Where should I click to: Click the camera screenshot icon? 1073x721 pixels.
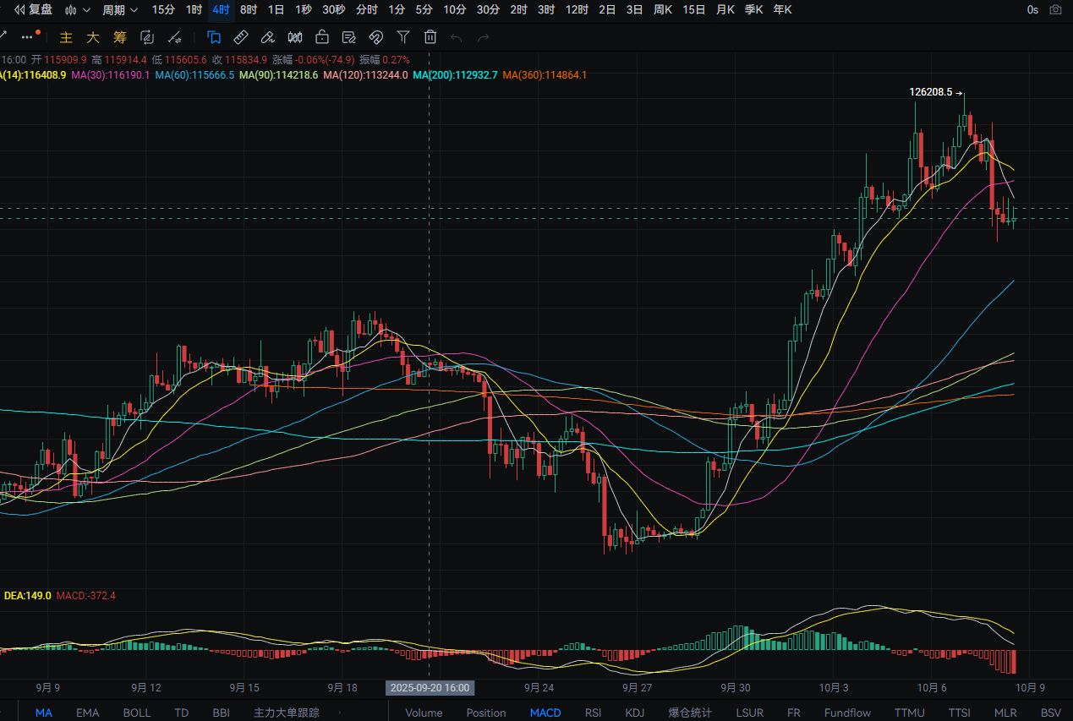tap(1055, 10)
